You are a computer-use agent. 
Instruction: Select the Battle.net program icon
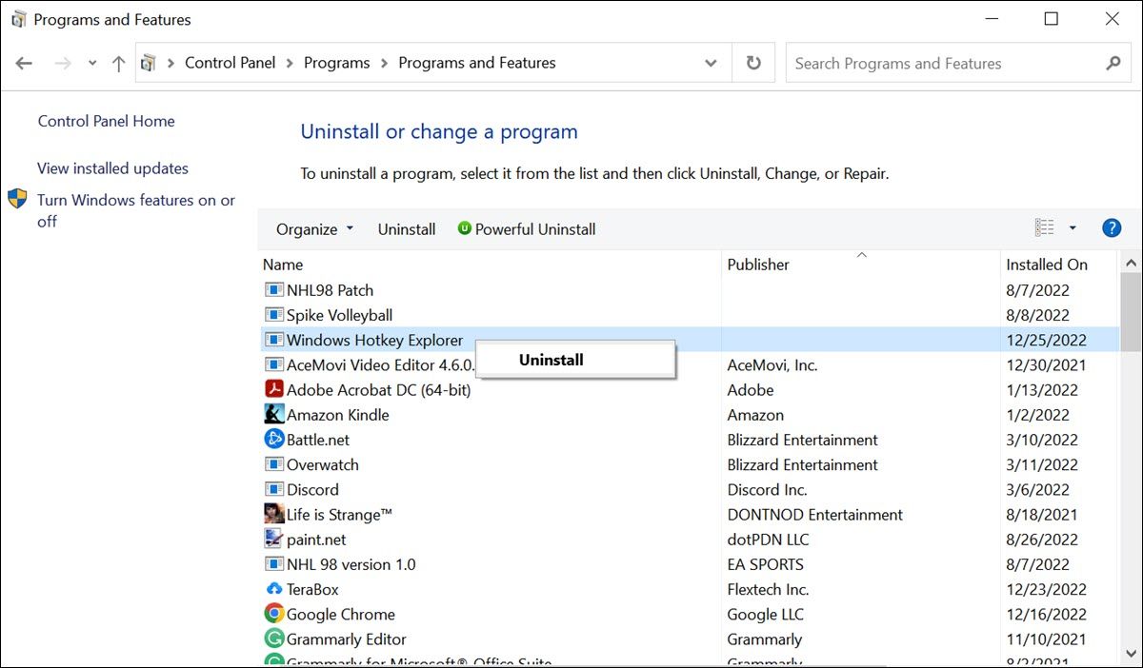(x=273, y=439)
